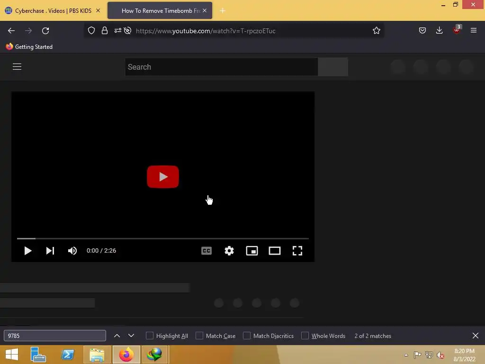Open a new browser tab
The width and height of the screenshot is (485, 364).
(223, 11)
